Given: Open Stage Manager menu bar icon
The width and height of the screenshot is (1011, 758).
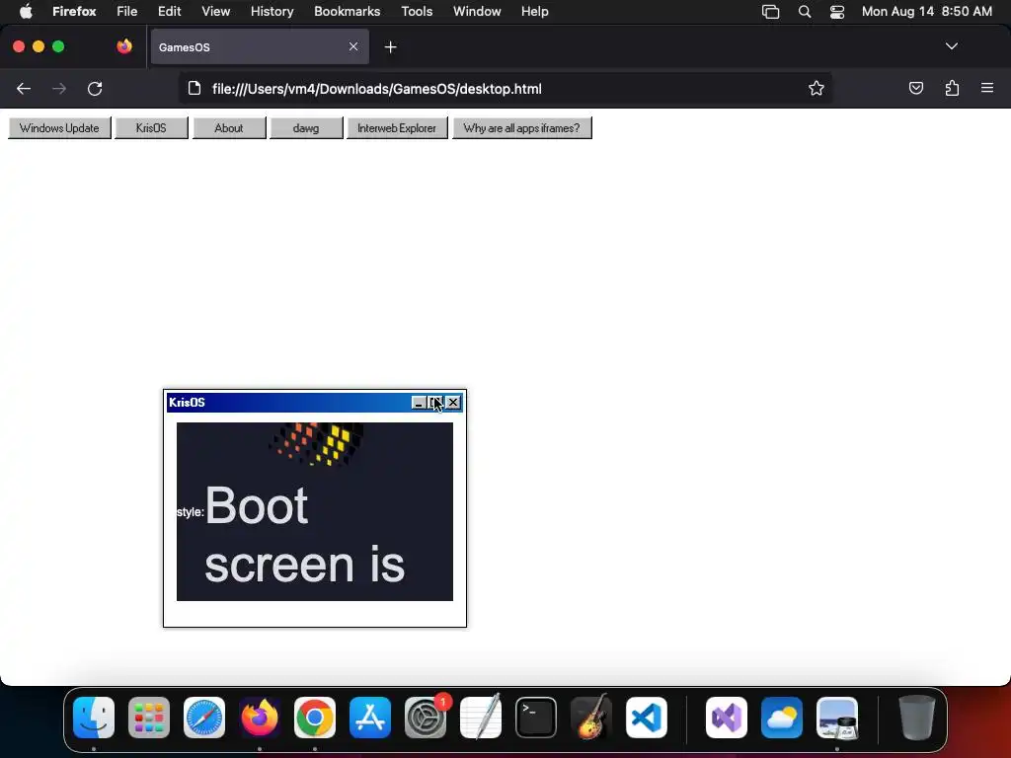Looking at the screenshot, I should pyautogui.click(x=770, y=12).
